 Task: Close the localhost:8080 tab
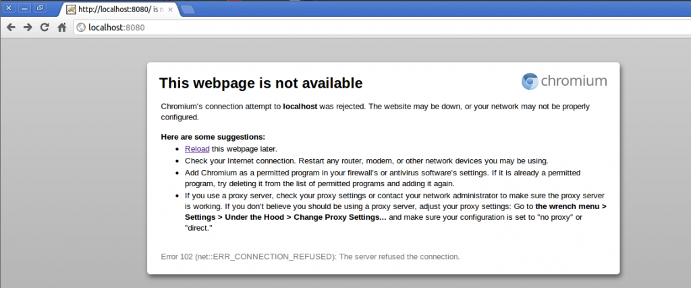(171, 9)
